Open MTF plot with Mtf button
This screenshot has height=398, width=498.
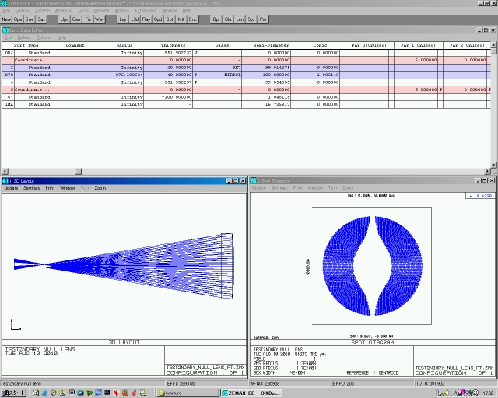(181, 19)
